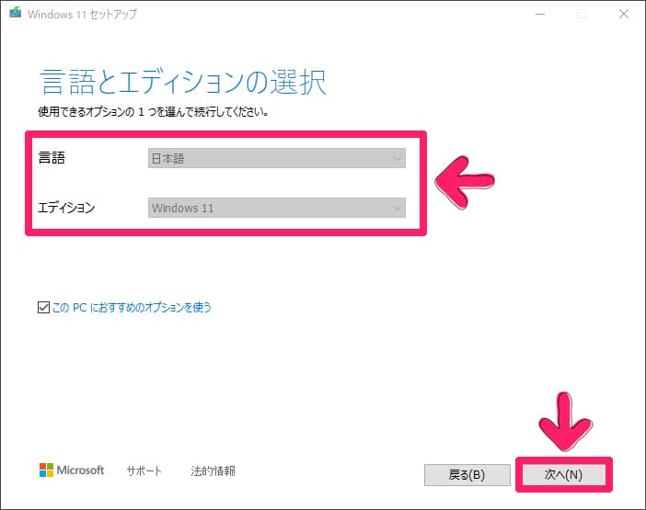The image size is (646, 510).
Task: Open the 法的情報 link
Action: coord(213,470)
